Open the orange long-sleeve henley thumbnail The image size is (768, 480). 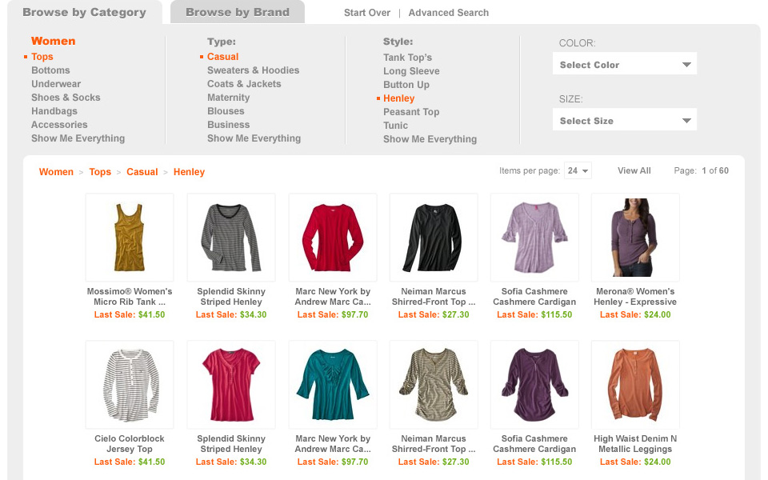point(635,385)
